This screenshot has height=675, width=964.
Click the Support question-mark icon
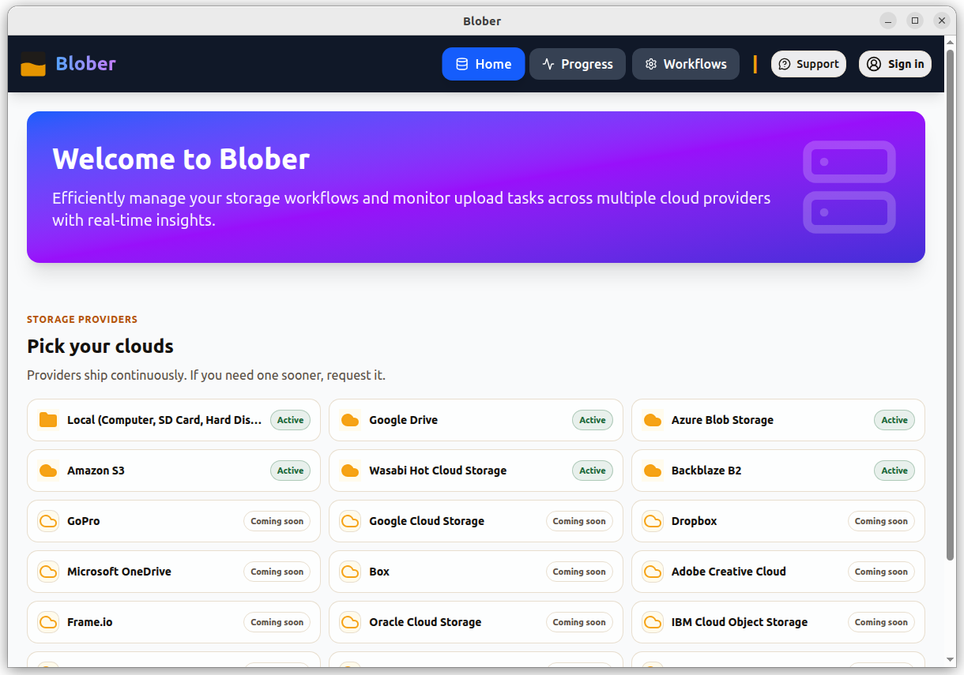(785, 64)
